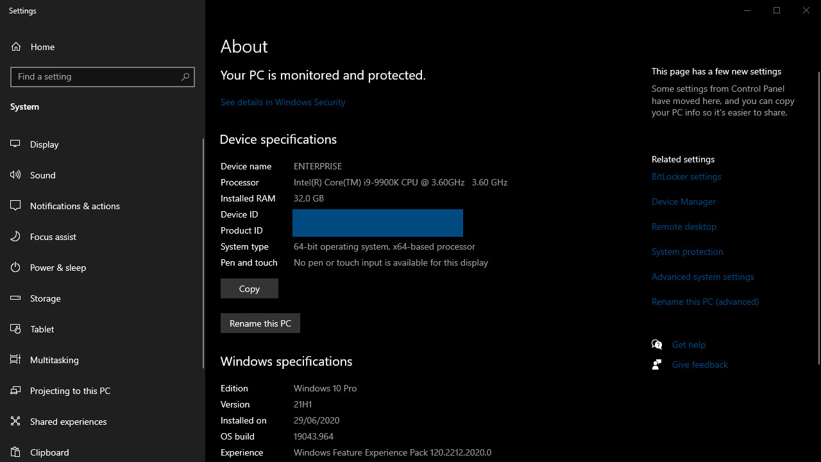The width and height of the screenshot is (821, 462).
Task: Select the Sound speaker icon
Action: click(15, 175)
